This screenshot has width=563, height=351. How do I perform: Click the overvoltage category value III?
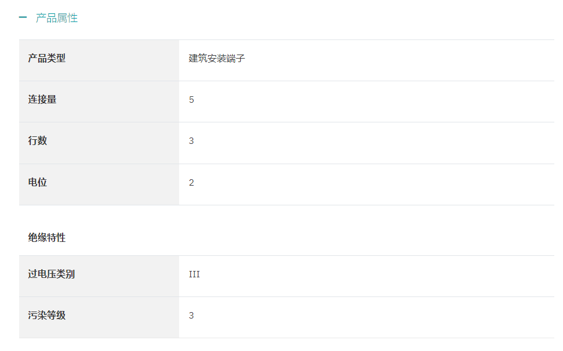pyautogui.click(x=194, y=274)
